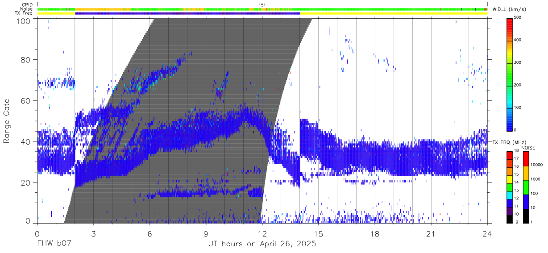
Task: Click the noise level color scale bar
Action: click(x=526, y=187)
